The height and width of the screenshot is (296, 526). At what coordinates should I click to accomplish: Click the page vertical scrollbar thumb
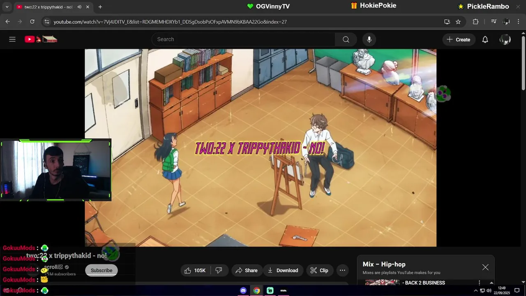tap(523, 64)
